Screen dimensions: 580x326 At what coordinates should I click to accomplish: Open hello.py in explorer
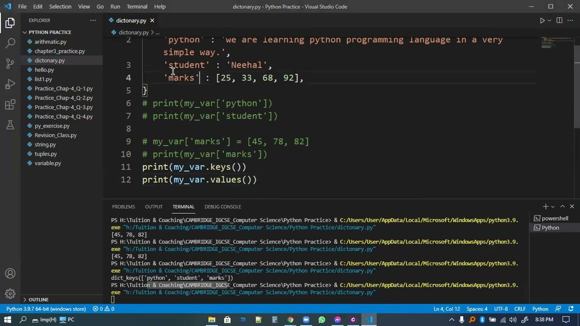[44, 70]
